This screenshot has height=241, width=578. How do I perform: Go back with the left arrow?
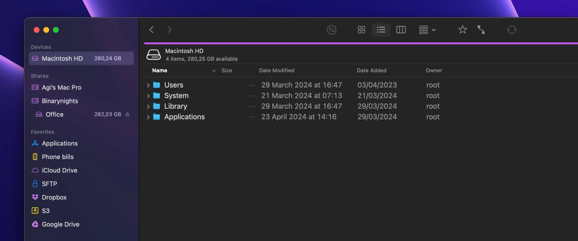click(x=151, y=30)
